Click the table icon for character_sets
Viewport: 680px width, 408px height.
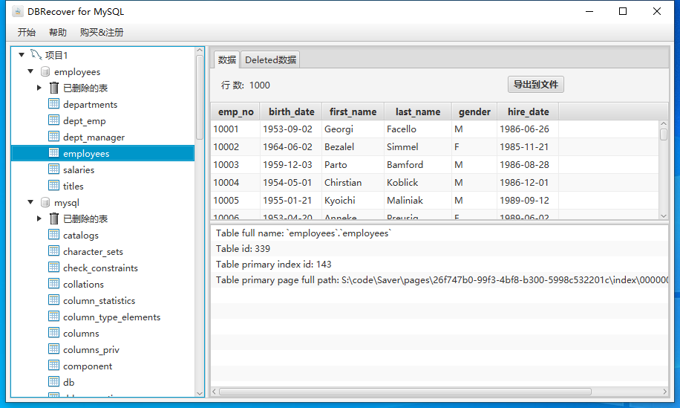coord(53,251)
